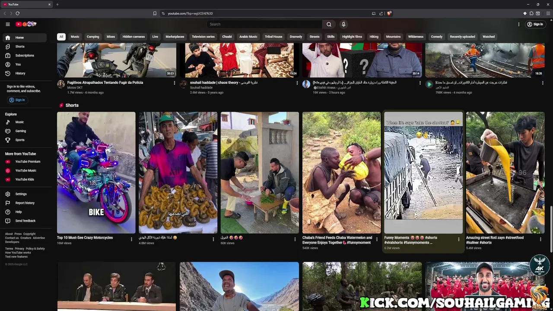Open YouTube Music link

[24, 171]
